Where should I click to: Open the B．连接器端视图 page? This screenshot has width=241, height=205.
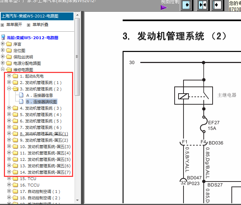point(42,102)
